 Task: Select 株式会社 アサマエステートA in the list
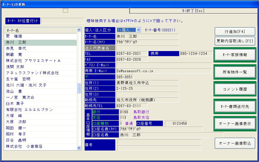pos(33,61)
